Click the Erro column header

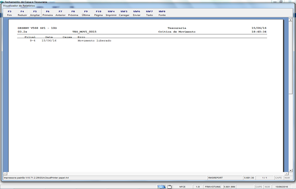coord(81,37)
